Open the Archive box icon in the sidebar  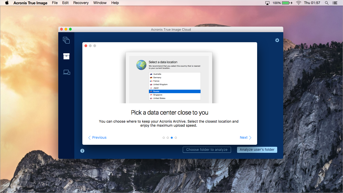[x=66, y=56]
